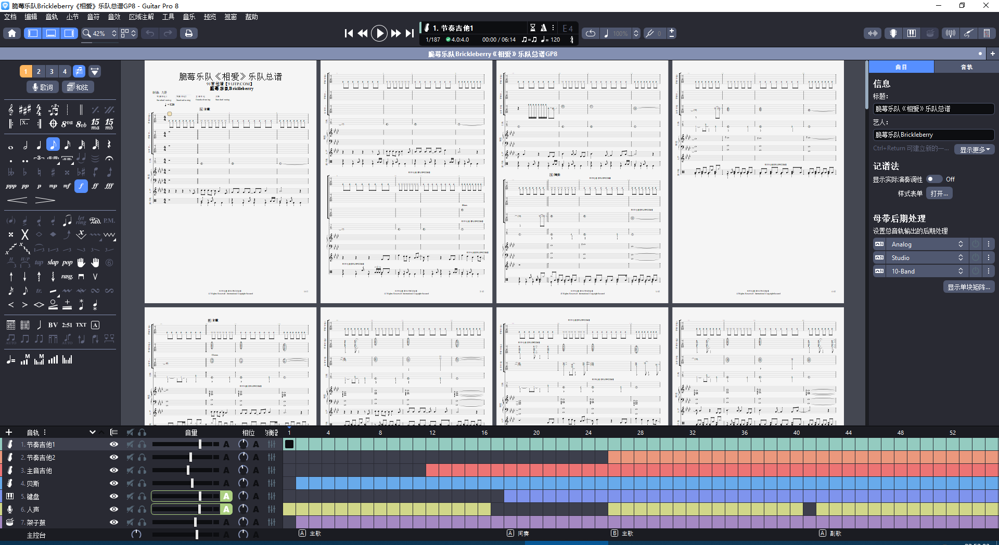Enable loop playback icon
999x545 pixels.
point(590,33)
